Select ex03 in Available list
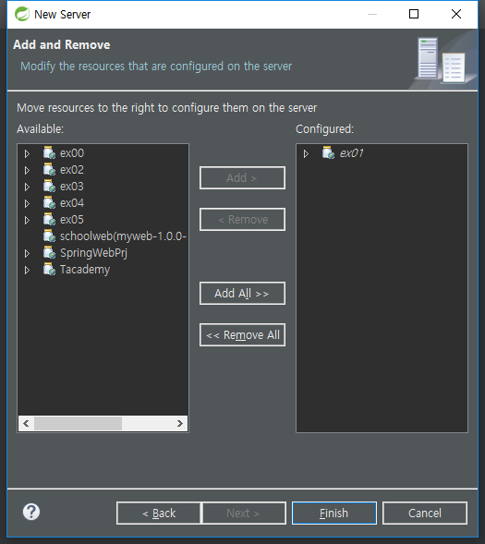Viewport: 485px width, 544px height. 72,187
